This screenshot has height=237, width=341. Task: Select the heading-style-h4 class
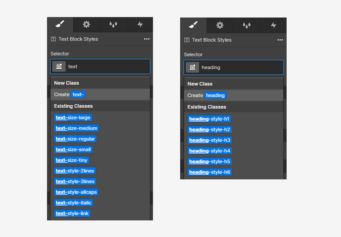pyautogui.click(x=210, y=151)
